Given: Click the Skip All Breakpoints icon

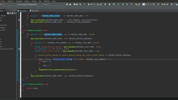Looking at the screenshot, I should tap(95, 4).
